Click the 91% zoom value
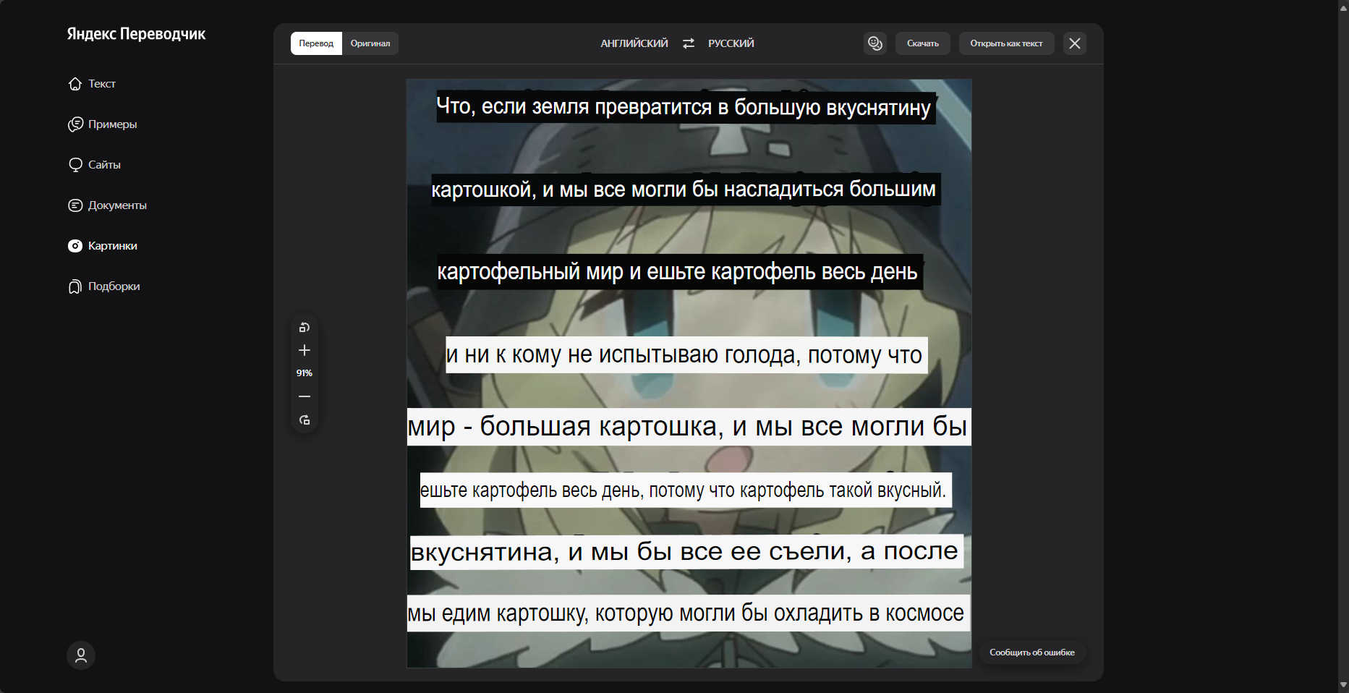The image size is (1349, 693). click(x=305, y=373)
